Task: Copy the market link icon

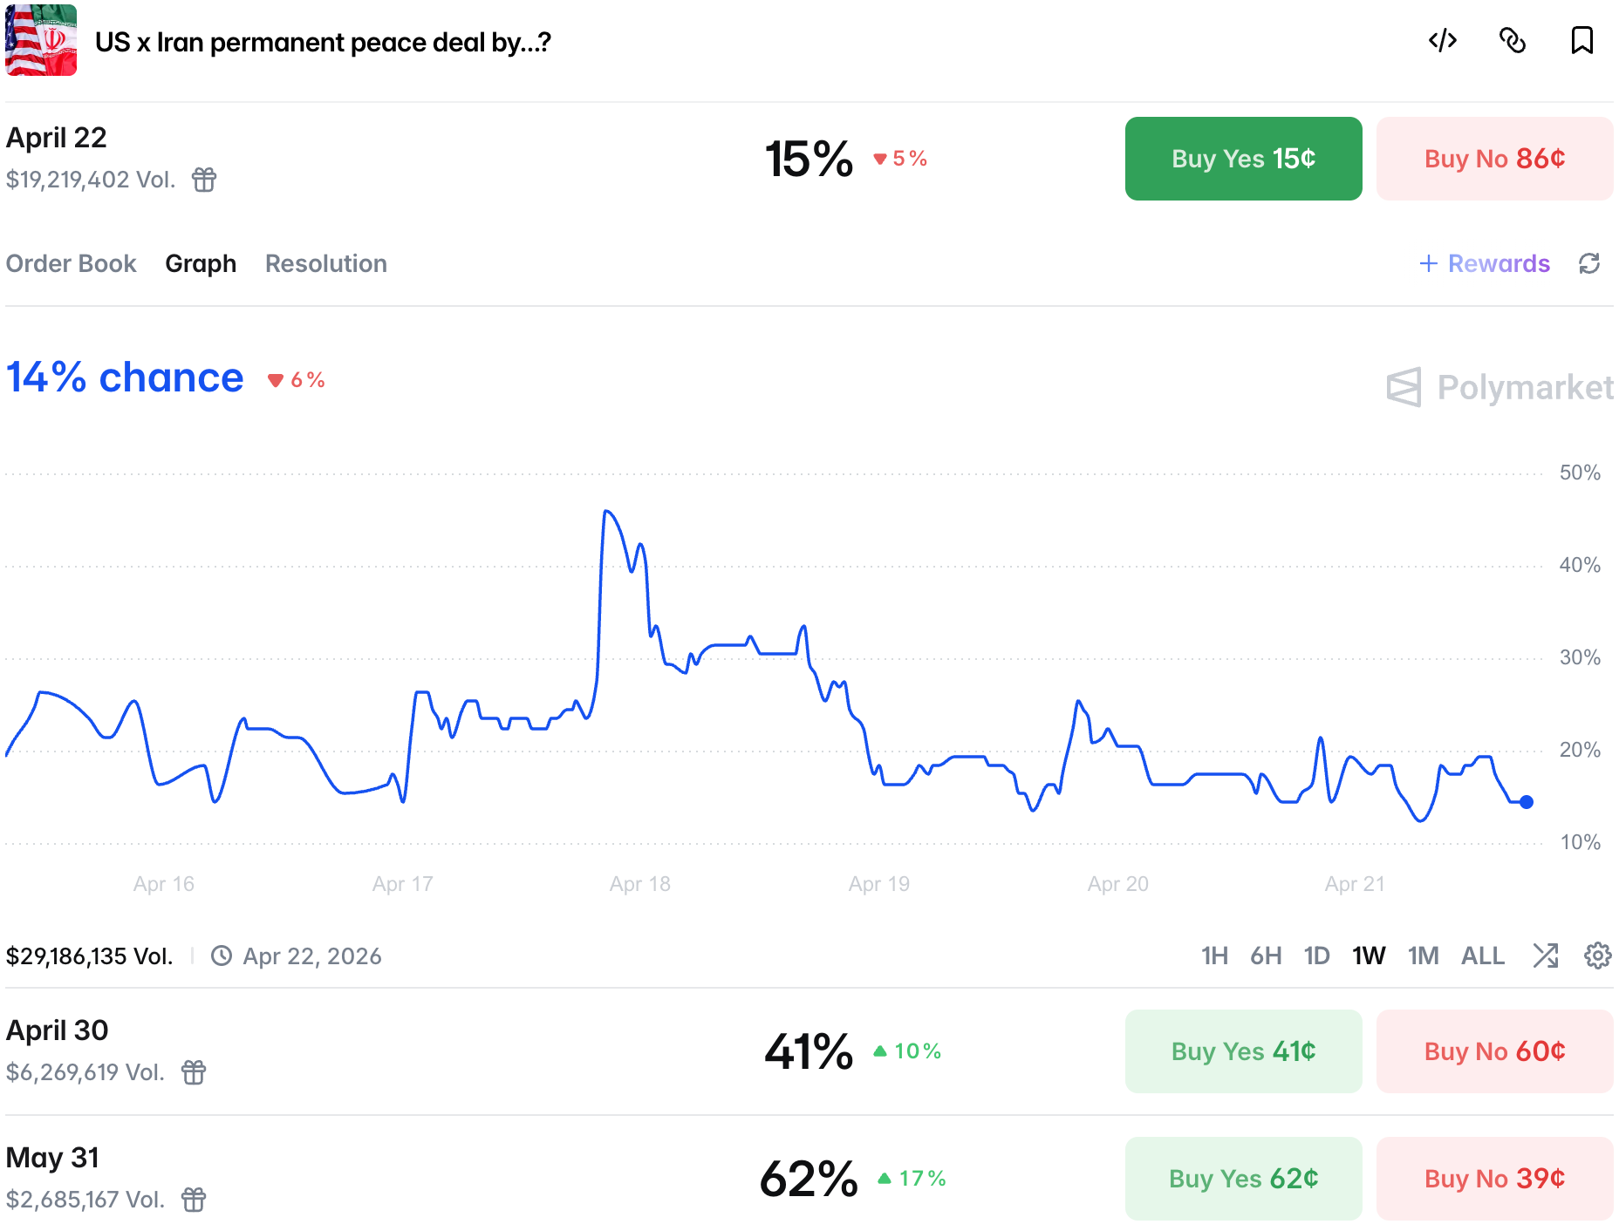Action: tap(1512, 41)
